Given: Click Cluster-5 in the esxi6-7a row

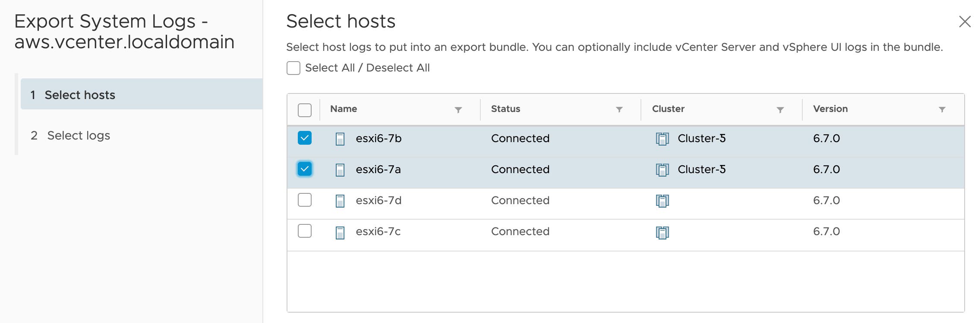Looking at the screenshot, I should [x=702, y=169].
